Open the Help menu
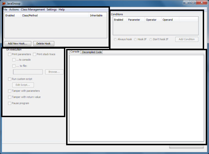 (x=62, y=10)
